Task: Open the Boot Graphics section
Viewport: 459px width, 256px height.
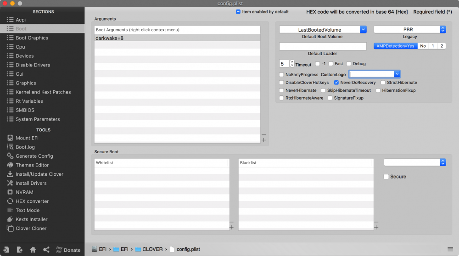Action: pyautogui.click(x=42, y=38)
